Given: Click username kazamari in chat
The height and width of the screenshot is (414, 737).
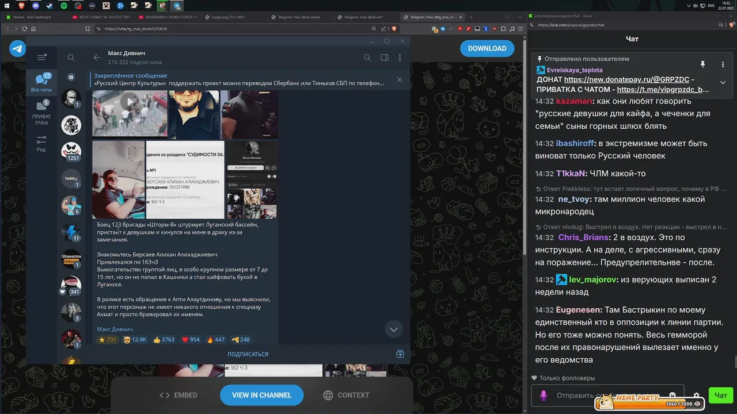Looking at the screenshot, I should [x=573, y=101].
